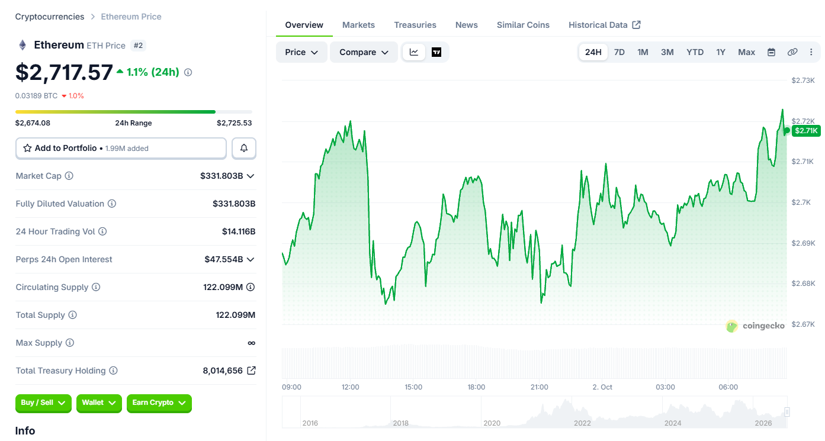825x441 pixels.
Task: Open chart more options vertical dots menu
Action: pos(811,52)
